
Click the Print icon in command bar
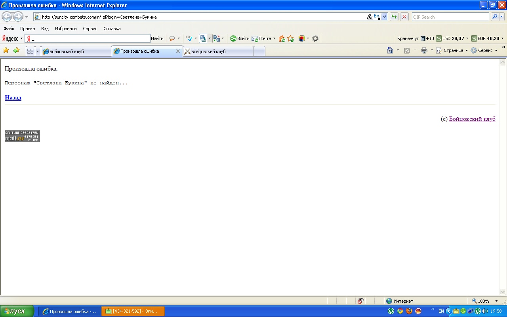point(424,50)
